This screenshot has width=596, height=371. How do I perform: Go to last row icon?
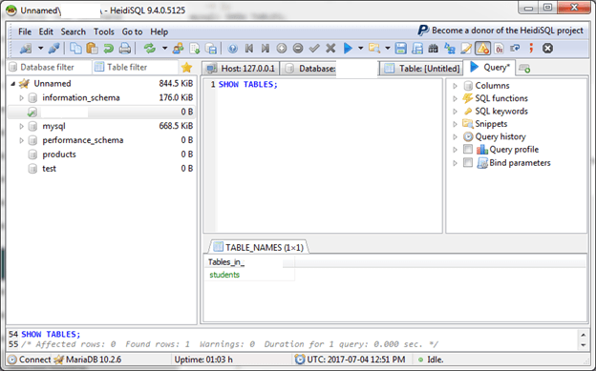(x=266, y=49)
